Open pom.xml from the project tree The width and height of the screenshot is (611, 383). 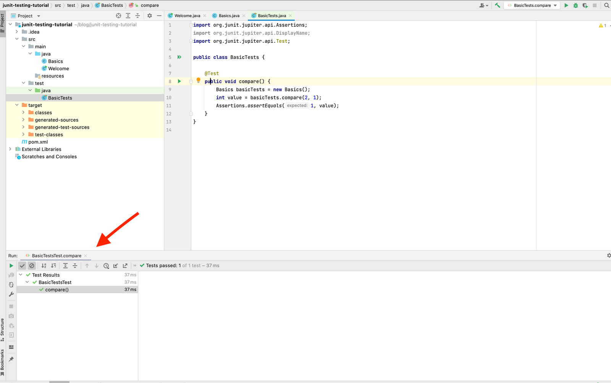pyautogui.click(x=38, y=142)
